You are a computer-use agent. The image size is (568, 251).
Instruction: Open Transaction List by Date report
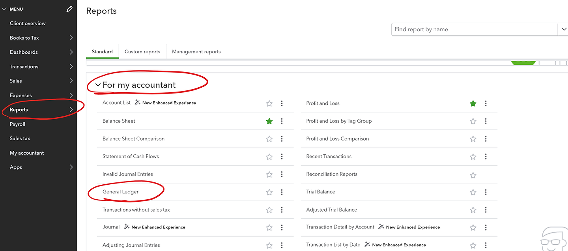[333, 245]
